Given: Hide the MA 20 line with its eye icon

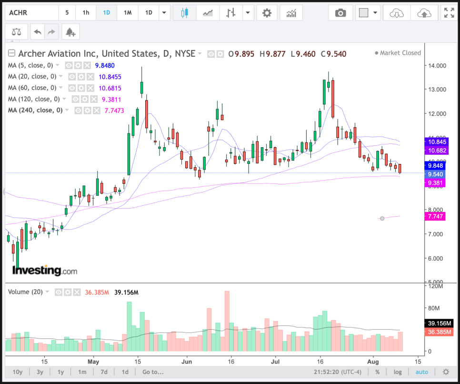Looking at the screenshot, I should (x=72, y=77).
